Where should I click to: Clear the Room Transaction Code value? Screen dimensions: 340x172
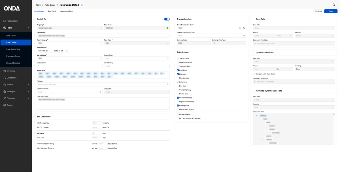(x=240, y=28)
